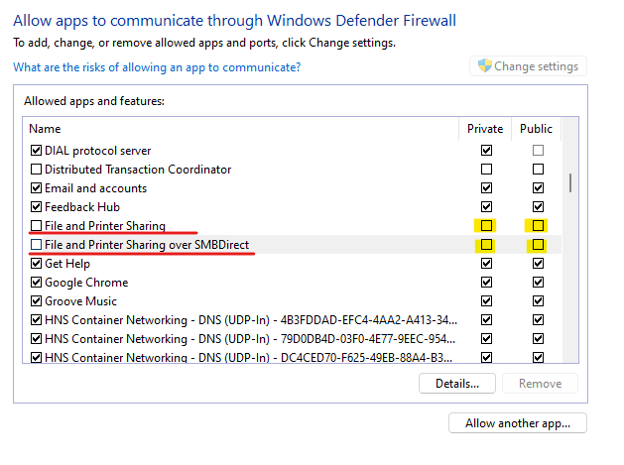Click the Public column header
Viewport: 624px width, 465px height.
pos(537,129)
